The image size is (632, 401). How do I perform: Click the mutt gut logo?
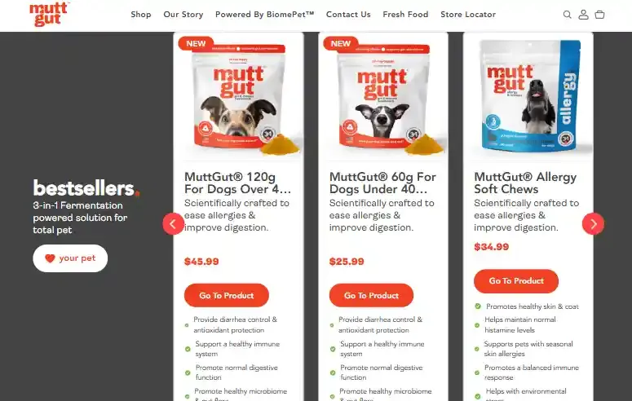49,14
